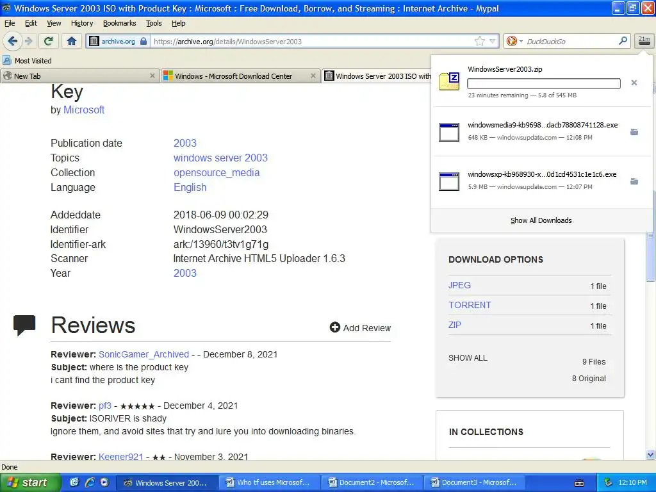Click the WindowsServer2003.zip file icon
Viewport: 656px width, 492px height.
pyautogui.click(x=449, y=81)
